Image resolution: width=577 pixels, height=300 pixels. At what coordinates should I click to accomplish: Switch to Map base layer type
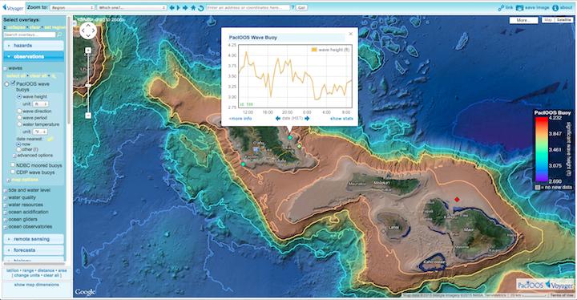(x=548, y=20)
